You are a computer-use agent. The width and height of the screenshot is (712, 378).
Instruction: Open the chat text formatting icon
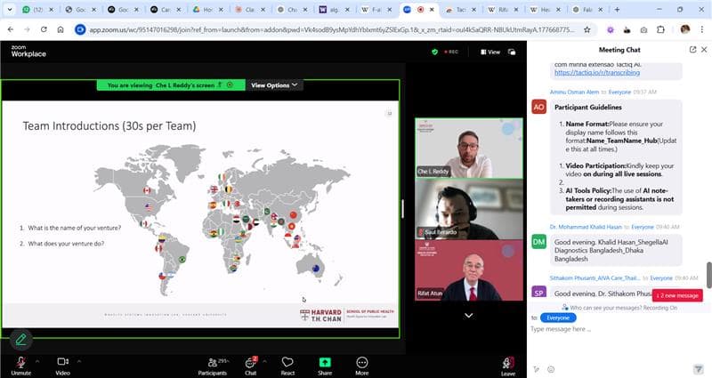point(537,369)
